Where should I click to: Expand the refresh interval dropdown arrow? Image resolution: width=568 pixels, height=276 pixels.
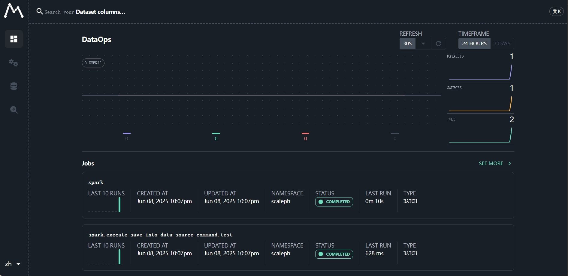click(423, 43)
